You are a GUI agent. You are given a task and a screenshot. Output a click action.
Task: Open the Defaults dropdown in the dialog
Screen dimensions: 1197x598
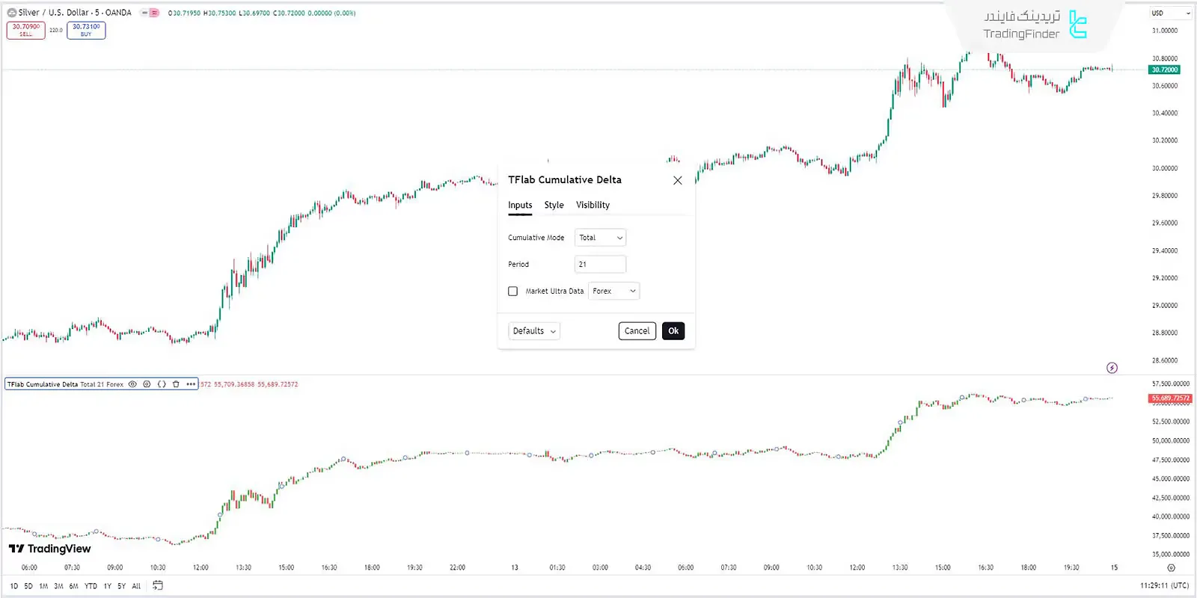[534, 331]
